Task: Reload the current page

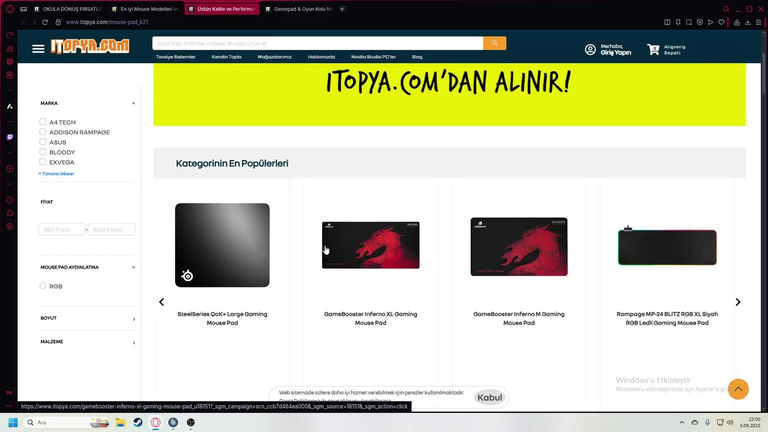Action: [45, 22]
